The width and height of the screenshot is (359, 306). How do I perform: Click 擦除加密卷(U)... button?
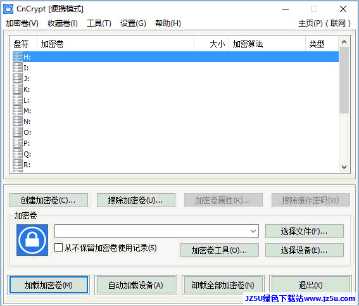pyautogui.click(x=136, y=200)
